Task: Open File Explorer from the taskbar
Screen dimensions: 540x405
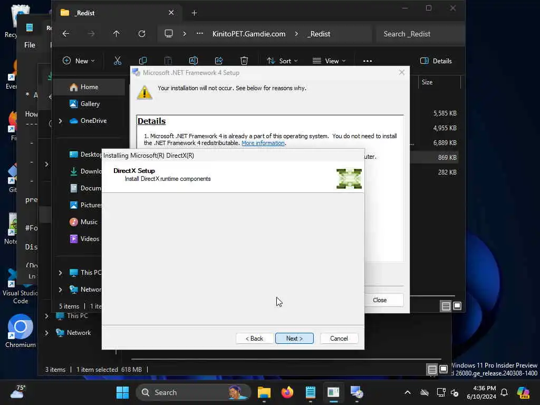Action: click(264, 392)
